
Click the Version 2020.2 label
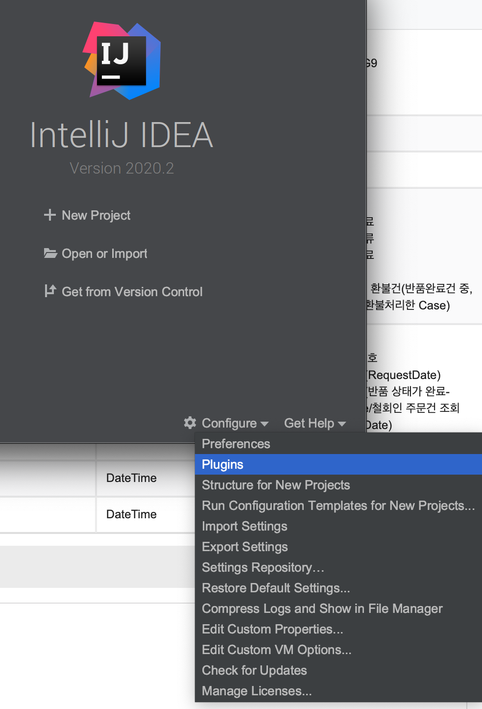pyautogui.click(x=121, y=168)
